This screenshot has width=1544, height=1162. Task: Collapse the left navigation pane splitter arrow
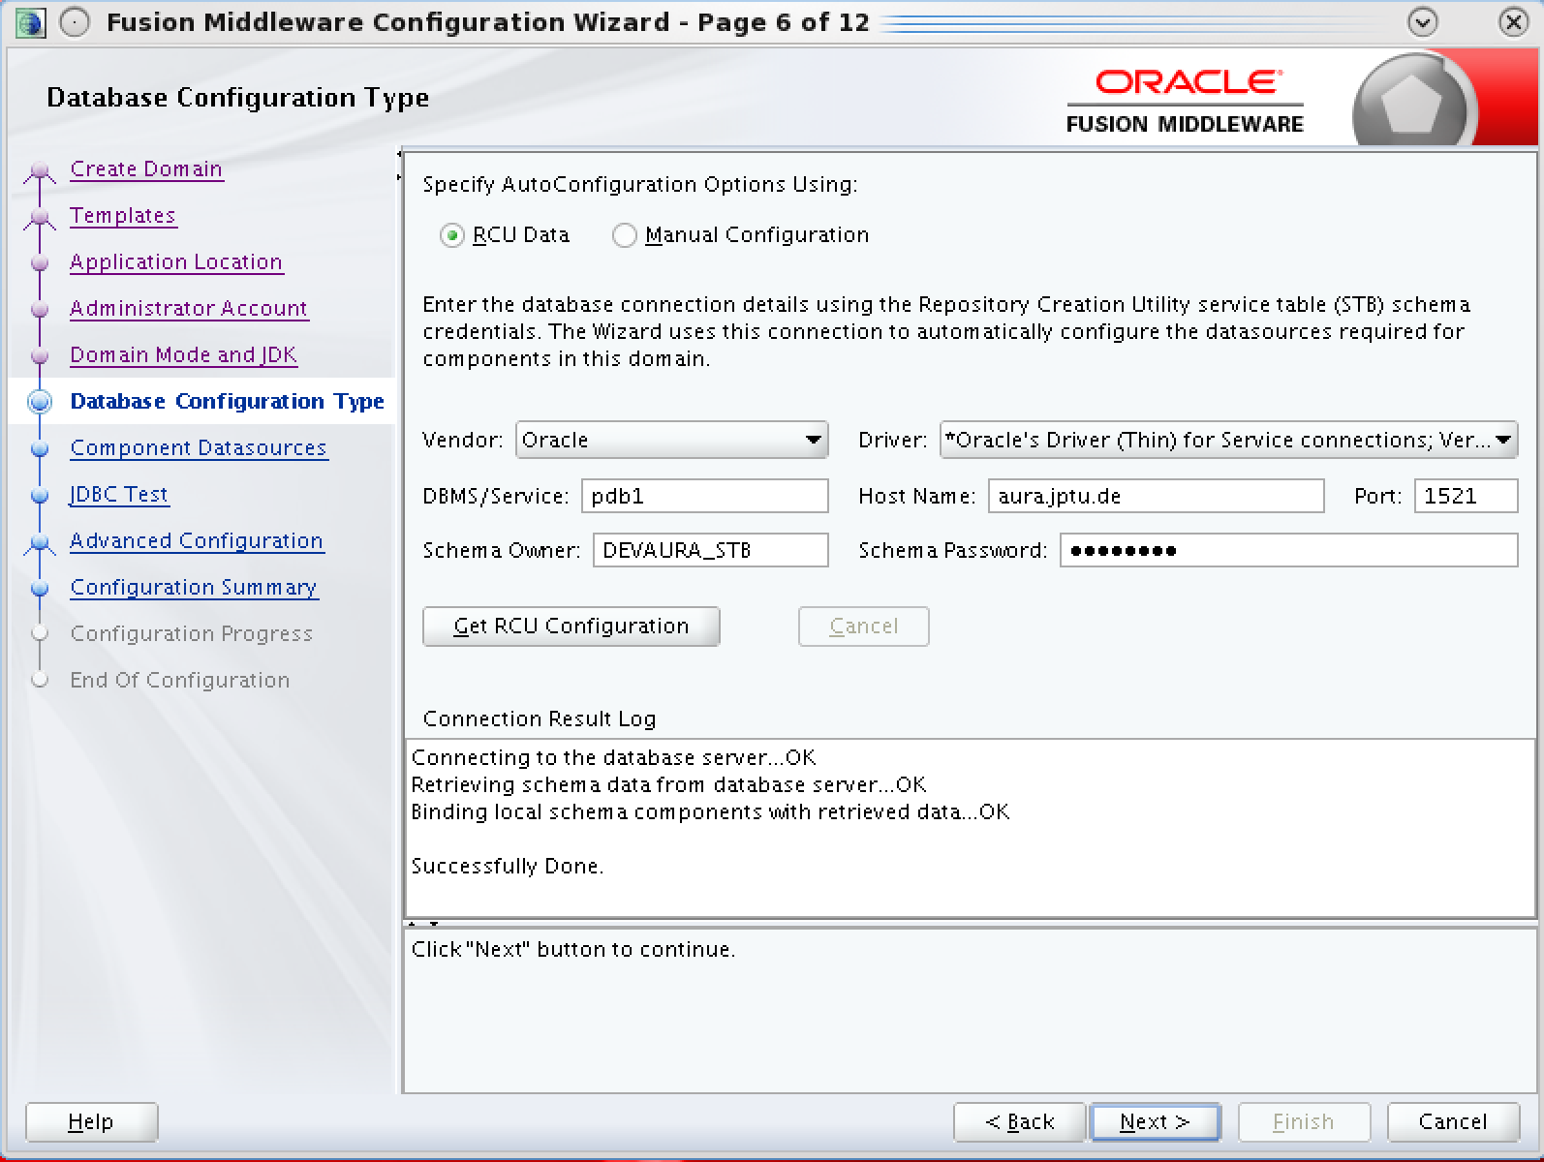coord(399,153)
